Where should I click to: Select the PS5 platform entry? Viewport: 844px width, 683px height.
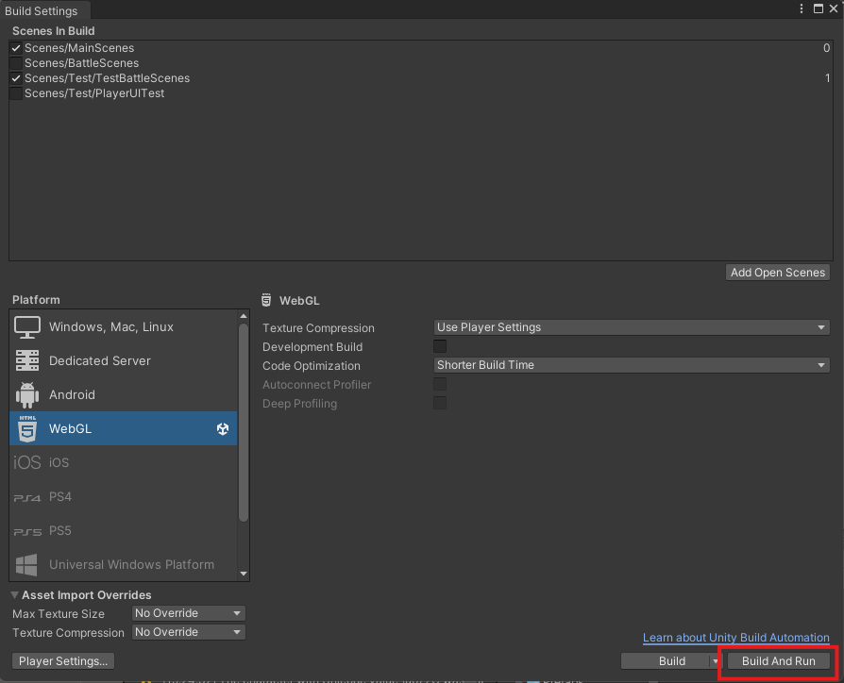point(124,530)
